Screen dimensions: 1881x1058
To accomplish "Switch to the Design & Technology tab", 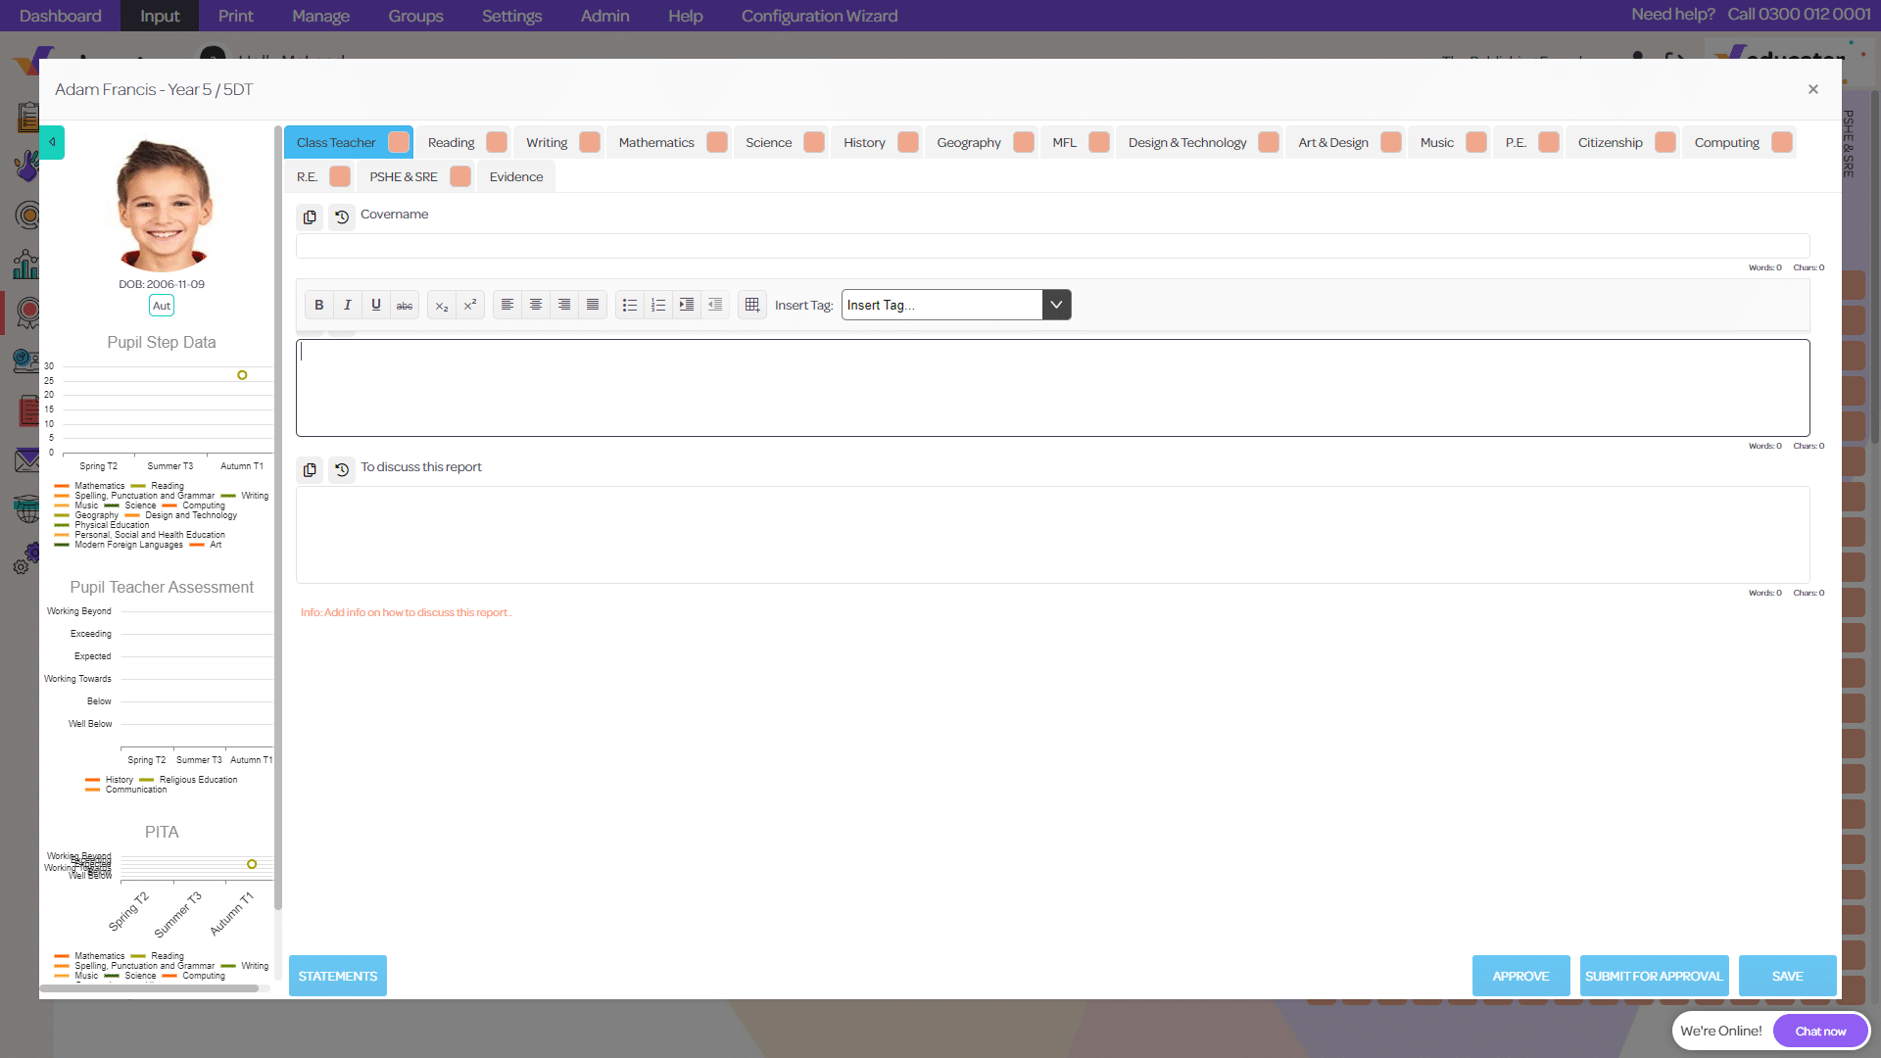I will tap(1187, 142).
